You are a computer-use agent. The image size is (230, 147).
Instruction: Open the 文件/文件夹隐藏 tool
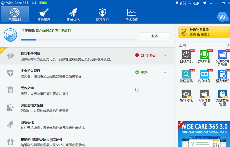point(222,58)
